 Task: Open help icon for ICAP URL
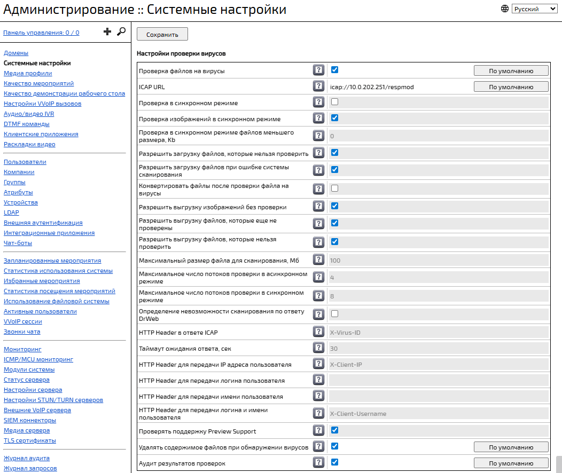pyautogui.click(x=318, y=86)
